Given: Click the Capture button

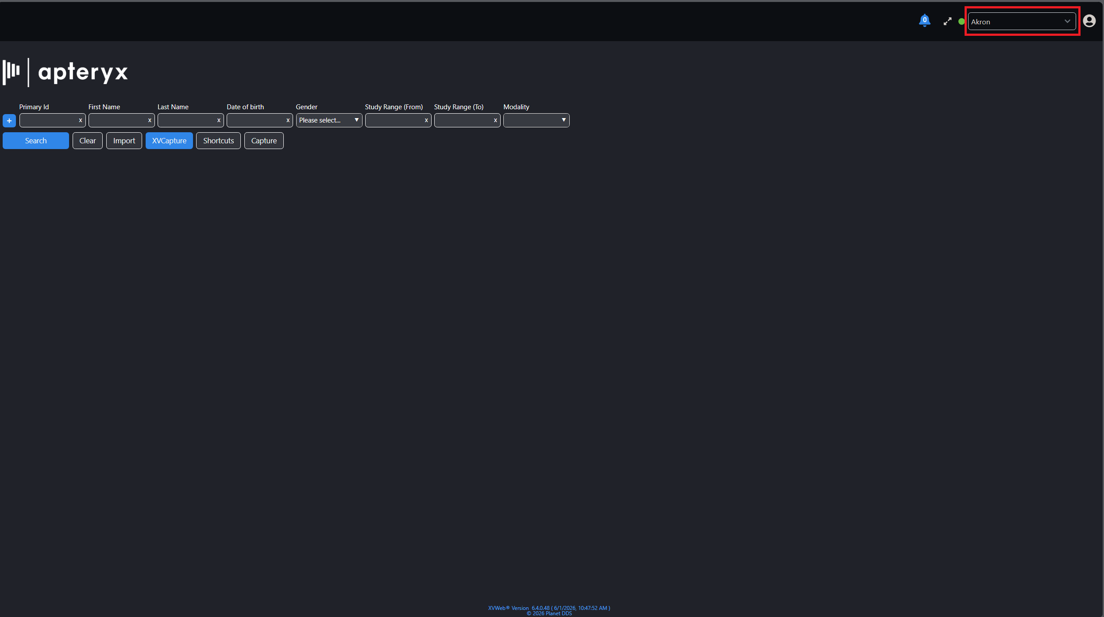Looking at the screenshot, I should [x=264, y=141].
